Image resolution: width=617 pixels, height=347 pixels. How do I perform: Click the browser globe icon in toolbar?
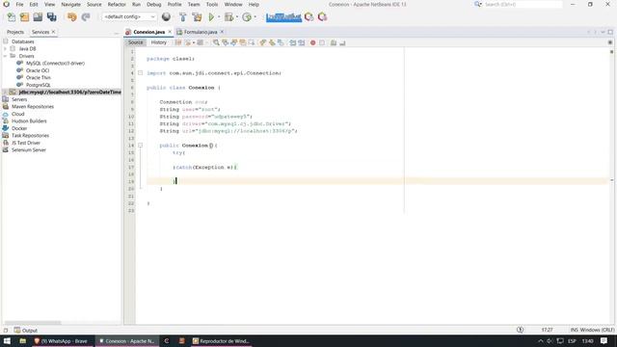pyautogui.click(x=166, y=16)
